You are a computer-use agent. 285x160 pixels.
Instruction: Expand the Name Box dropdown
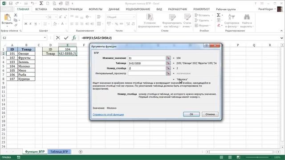[45, 38]
